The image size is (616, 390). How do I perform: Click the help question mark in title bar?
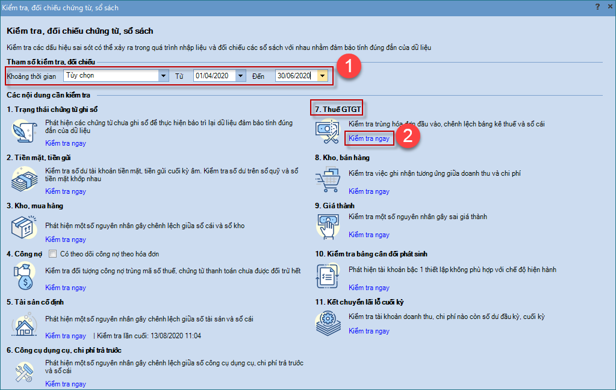[597, 7]
